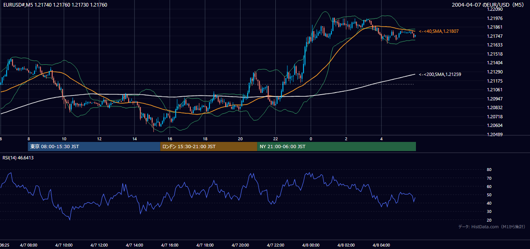Click price axis value 1.22090
Screen dimensions: 530x249
pyautogui.click(x=494, y=9)
